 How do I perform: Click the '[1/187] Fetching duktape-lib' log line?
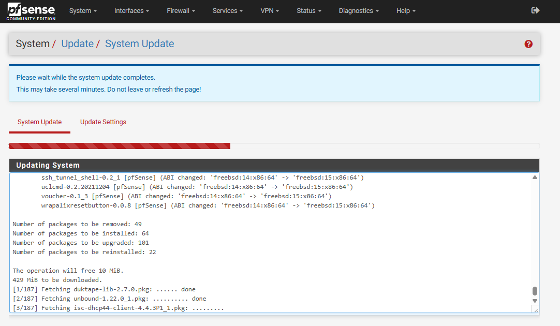tap(104, 289)
